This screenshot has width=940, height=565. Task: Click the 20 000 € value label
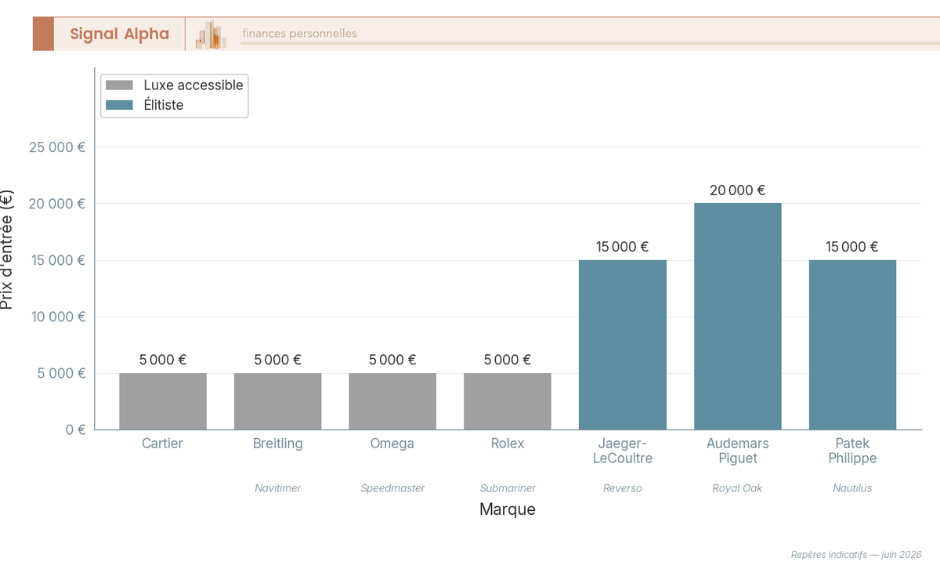click(738, 190)
